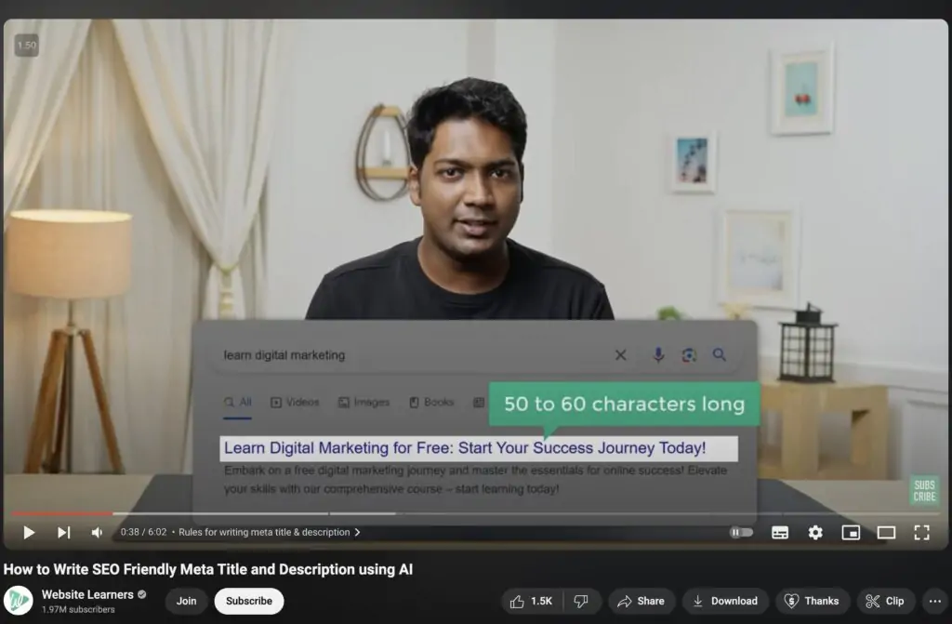Dislike the video with thumbs down

[581, 601]
